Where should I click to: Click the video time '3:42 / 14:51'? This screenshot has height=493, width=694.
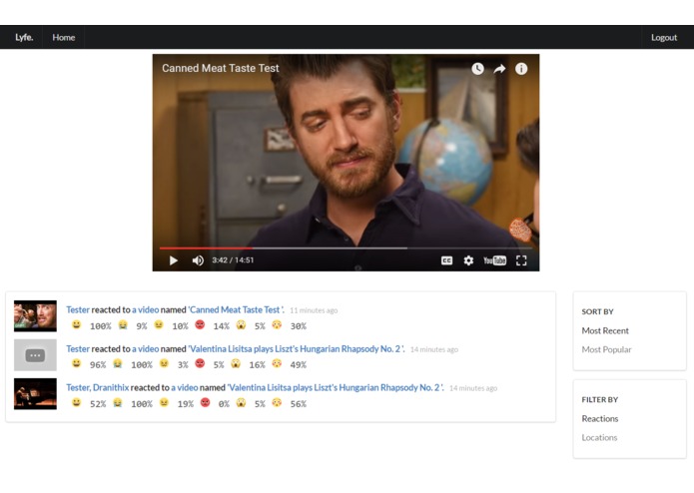pyautogui.click(x=233, y=260)
